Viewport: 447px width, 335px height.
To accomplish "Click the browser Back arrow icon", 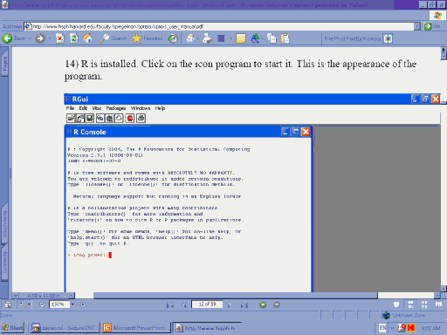I will [7, 38].
